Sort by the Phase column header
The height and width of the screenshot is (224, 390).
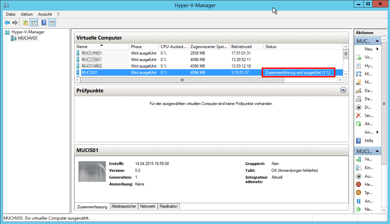click(144, 47)
